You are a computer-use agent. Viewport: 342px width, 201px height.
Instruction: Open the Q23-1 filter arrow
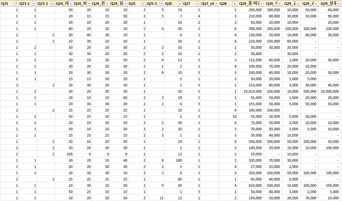coord(34,4)
